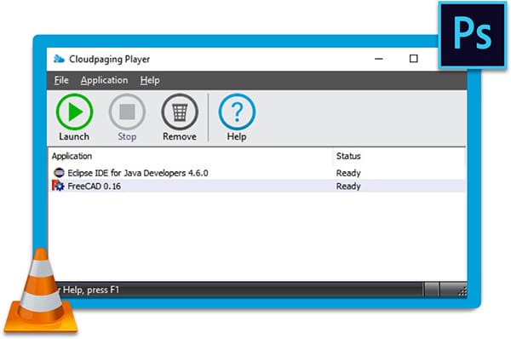Image resolution: width=511 pixels, height=339 pixels.
Task: Minimize the Cloudpaging Player window
Action: [379, 59]
